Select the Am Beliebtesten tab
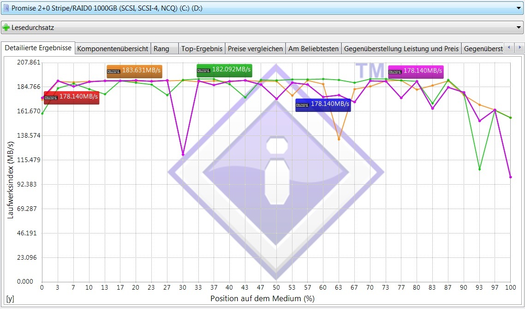Image resolution: width=525 pixels, height=309 pixels. click(313, 49)
